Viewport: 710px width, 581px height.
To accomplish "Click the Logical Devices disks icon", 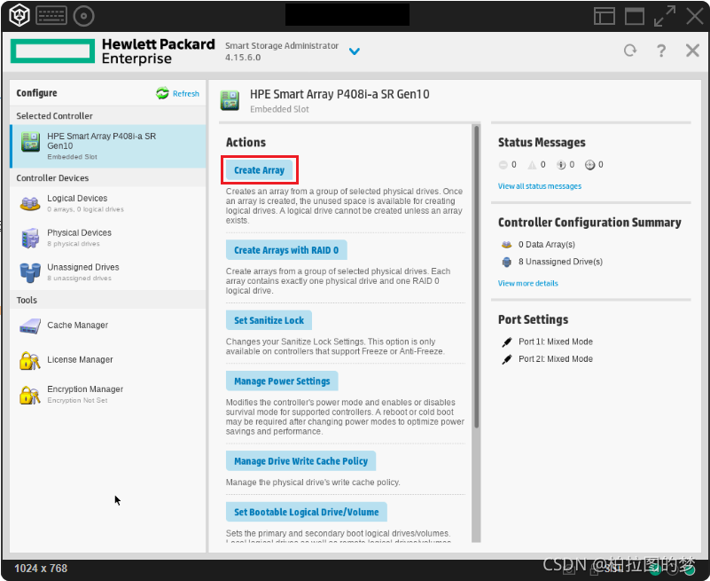I will point(30,203).
